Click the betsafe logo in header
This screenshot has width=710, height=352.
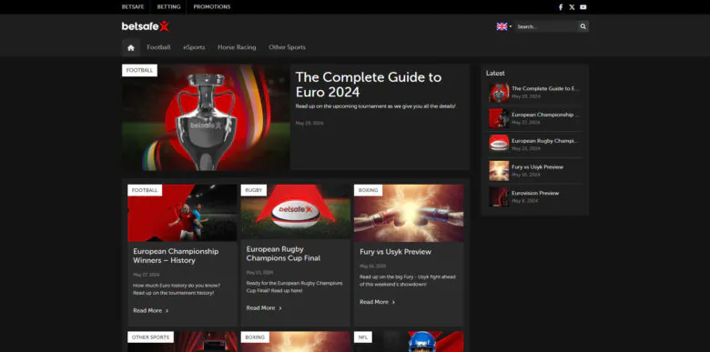coord(146,26)
